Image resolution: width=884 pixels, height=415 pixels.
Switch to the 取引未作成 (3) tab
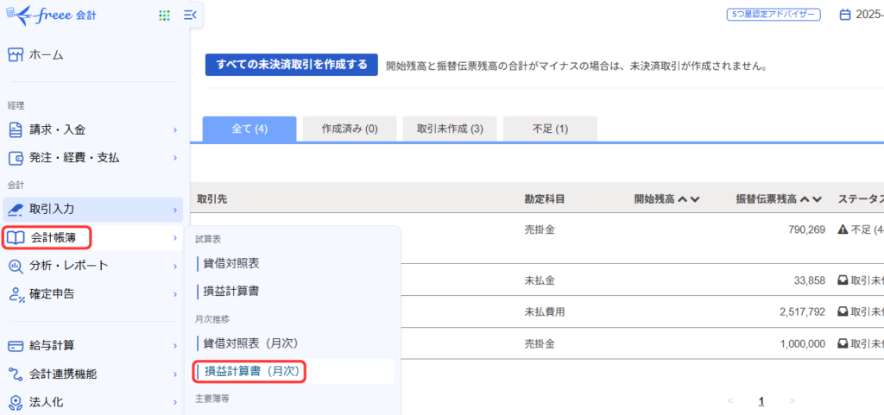pos(450,129)
